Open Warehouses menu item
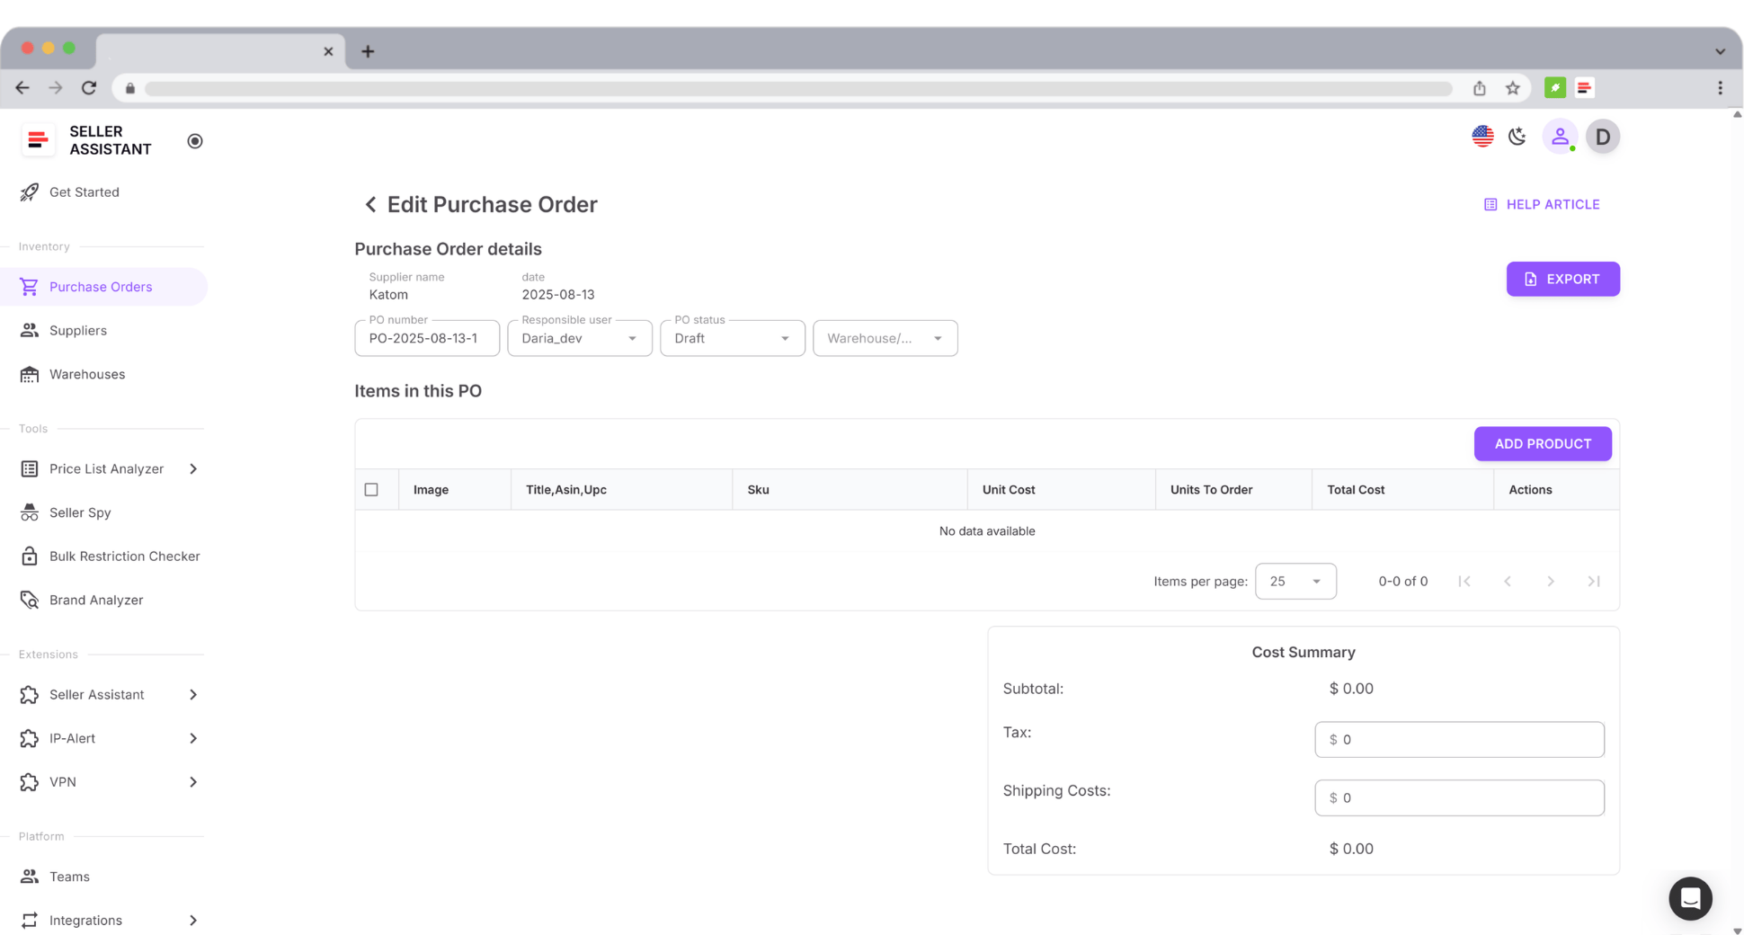The width and height of the screenshot is (1744, 935). pos(103,374)
